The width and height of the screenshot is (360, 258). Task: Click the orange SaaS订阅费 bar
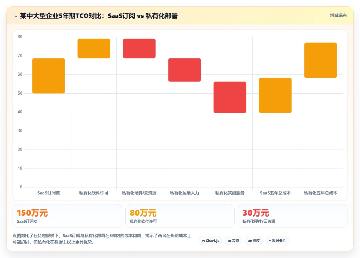coord(49,76)
